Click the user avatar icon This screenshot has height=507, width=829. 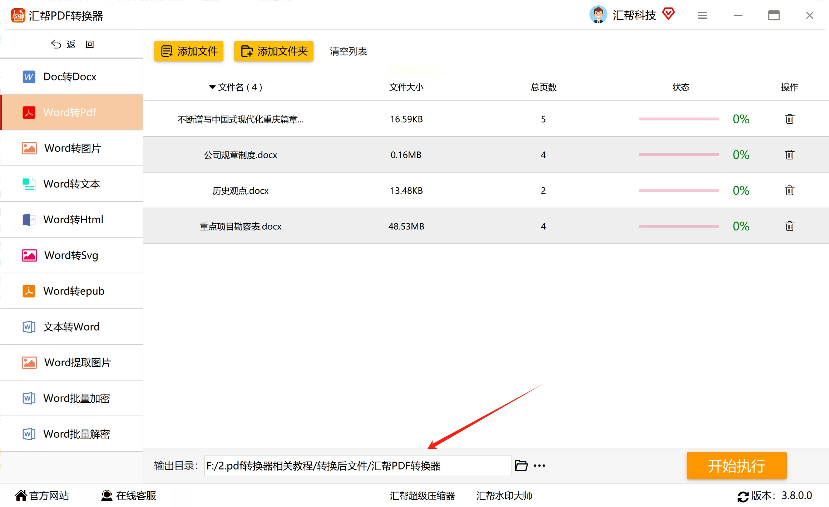pyautogui.click(x=598, y=15)
